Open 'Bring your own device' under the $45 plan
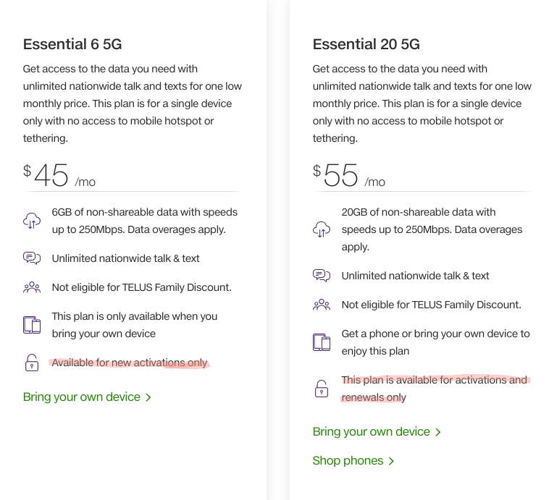This screenshot has width=549, height=500. (81, 397)
